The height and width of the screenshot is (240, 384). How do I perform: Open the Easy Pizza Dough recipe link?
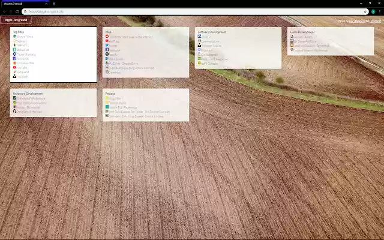[136, 116]
